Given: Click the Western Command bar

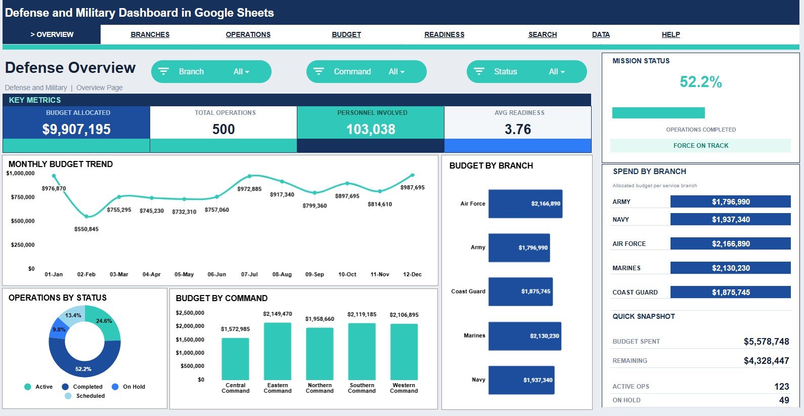Looking at the screenshot, I should tap(404, 352).
